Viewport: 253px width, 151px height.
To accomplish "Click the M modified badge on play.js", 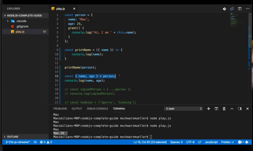I will tap(44, 32).
